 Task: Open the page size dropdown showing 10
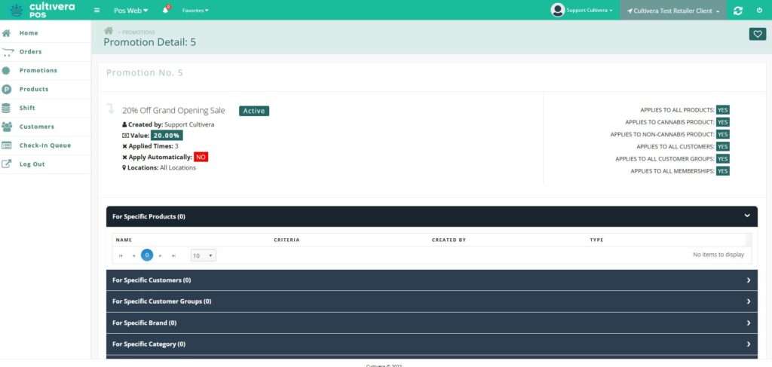pos(203,255)
